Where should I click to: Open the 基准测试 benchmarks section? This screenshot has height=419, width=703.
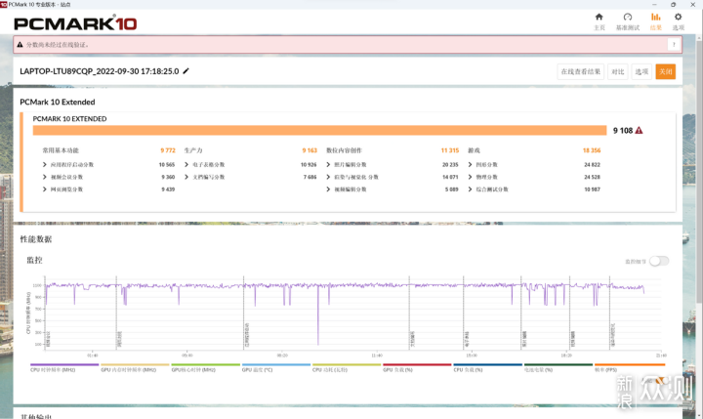click(628, 21)
